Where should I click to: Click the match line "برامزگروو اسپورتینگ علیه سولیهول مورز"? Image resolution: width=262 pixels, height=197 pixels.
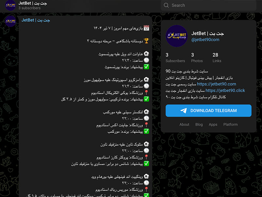113,80
